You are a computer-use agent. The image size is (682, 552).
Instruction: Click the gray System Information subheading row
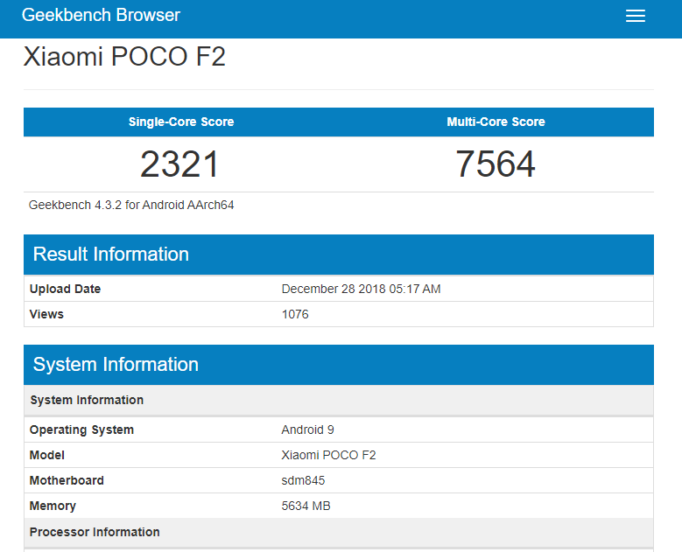pyautogui.click(x=339, y=401)
